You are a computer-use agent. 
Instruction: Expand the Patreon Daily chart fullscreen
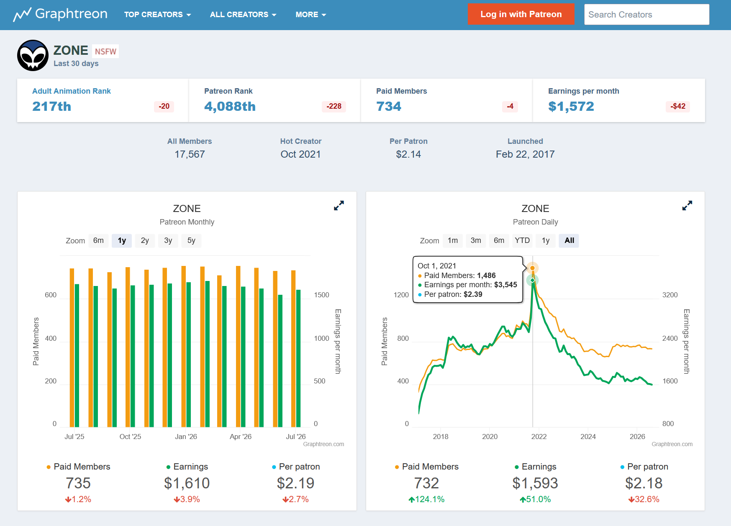(687, 205)
